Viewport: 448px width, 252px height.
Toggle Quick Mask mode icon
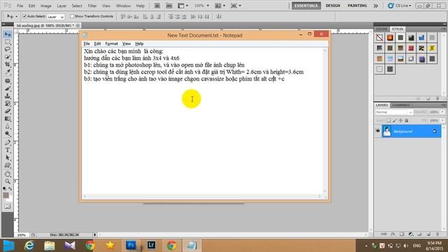(x=8, y=206)
